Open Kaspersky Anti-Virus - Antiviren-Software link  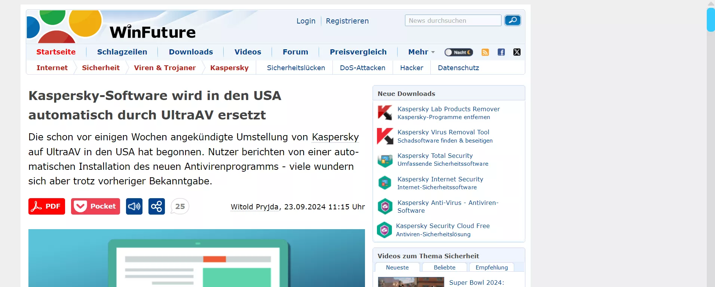pos(448,206)
